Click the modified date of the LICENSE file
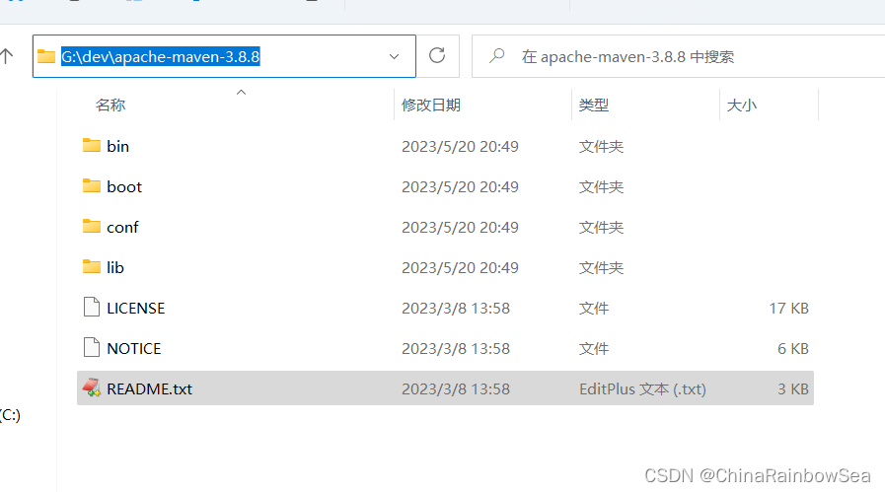 (x=456, y=308)
